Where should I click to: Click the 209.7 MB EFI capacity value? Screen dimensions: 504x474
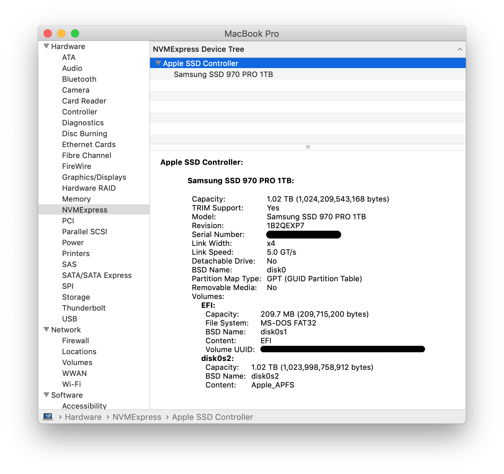coord(315,314)
